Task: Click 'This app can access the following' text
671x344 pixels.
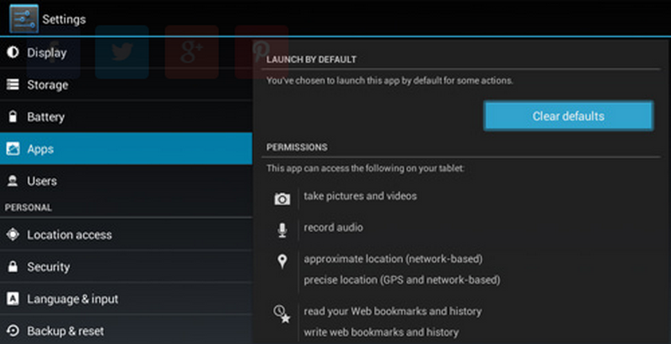Action: click(x=365, y=168)
